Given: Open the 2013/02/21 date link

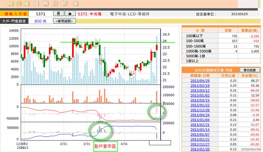Looking at the screenshot, I should tap(200, 125).
